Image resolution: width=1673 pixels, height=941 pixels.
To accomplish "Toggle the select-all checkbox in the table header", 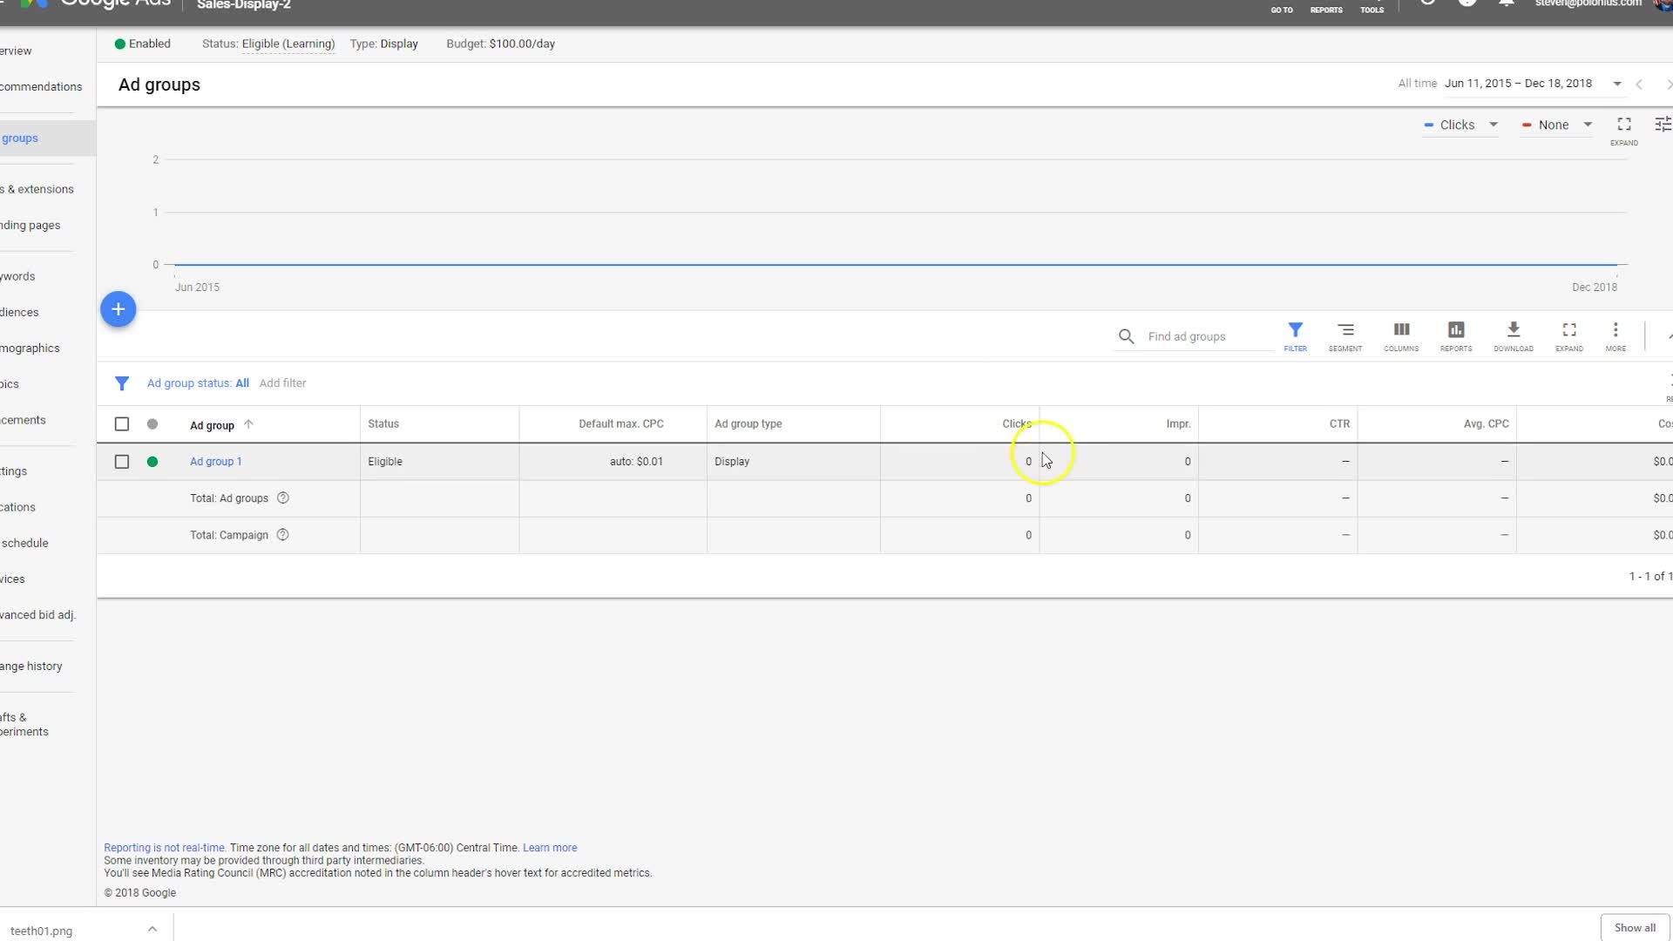I will (x=122, y=424).
